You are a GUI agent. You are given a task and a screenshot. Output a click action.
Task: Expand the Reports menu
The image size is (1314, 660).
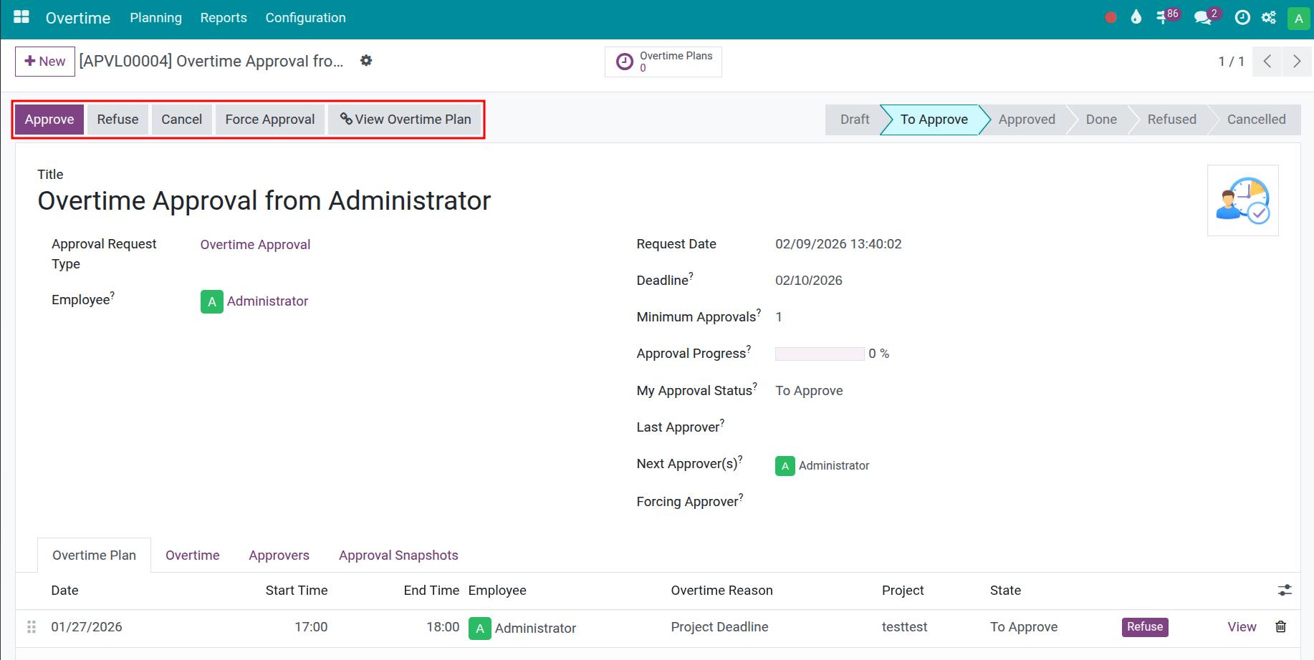click(224, 18)
